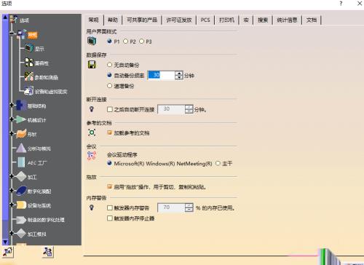Enable the 之后自动断开连接 checkbox
This screenshot has width=364, height=265.
point(110,109)
